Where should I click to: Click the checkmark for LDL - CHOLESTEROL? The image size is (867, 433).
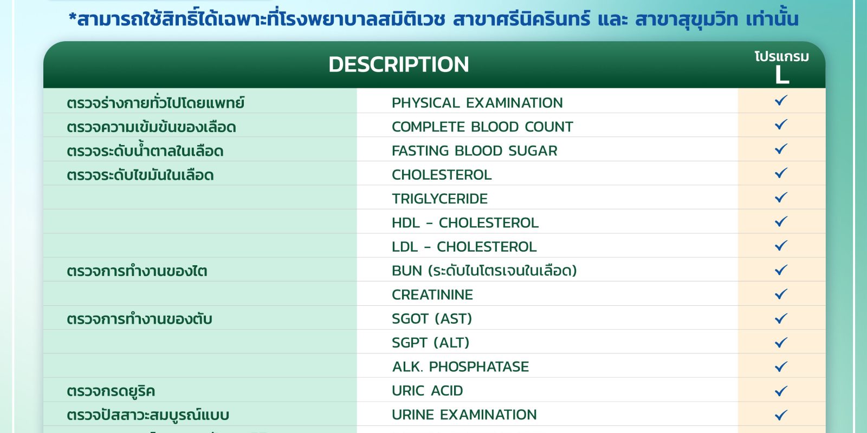coord(781,246)
